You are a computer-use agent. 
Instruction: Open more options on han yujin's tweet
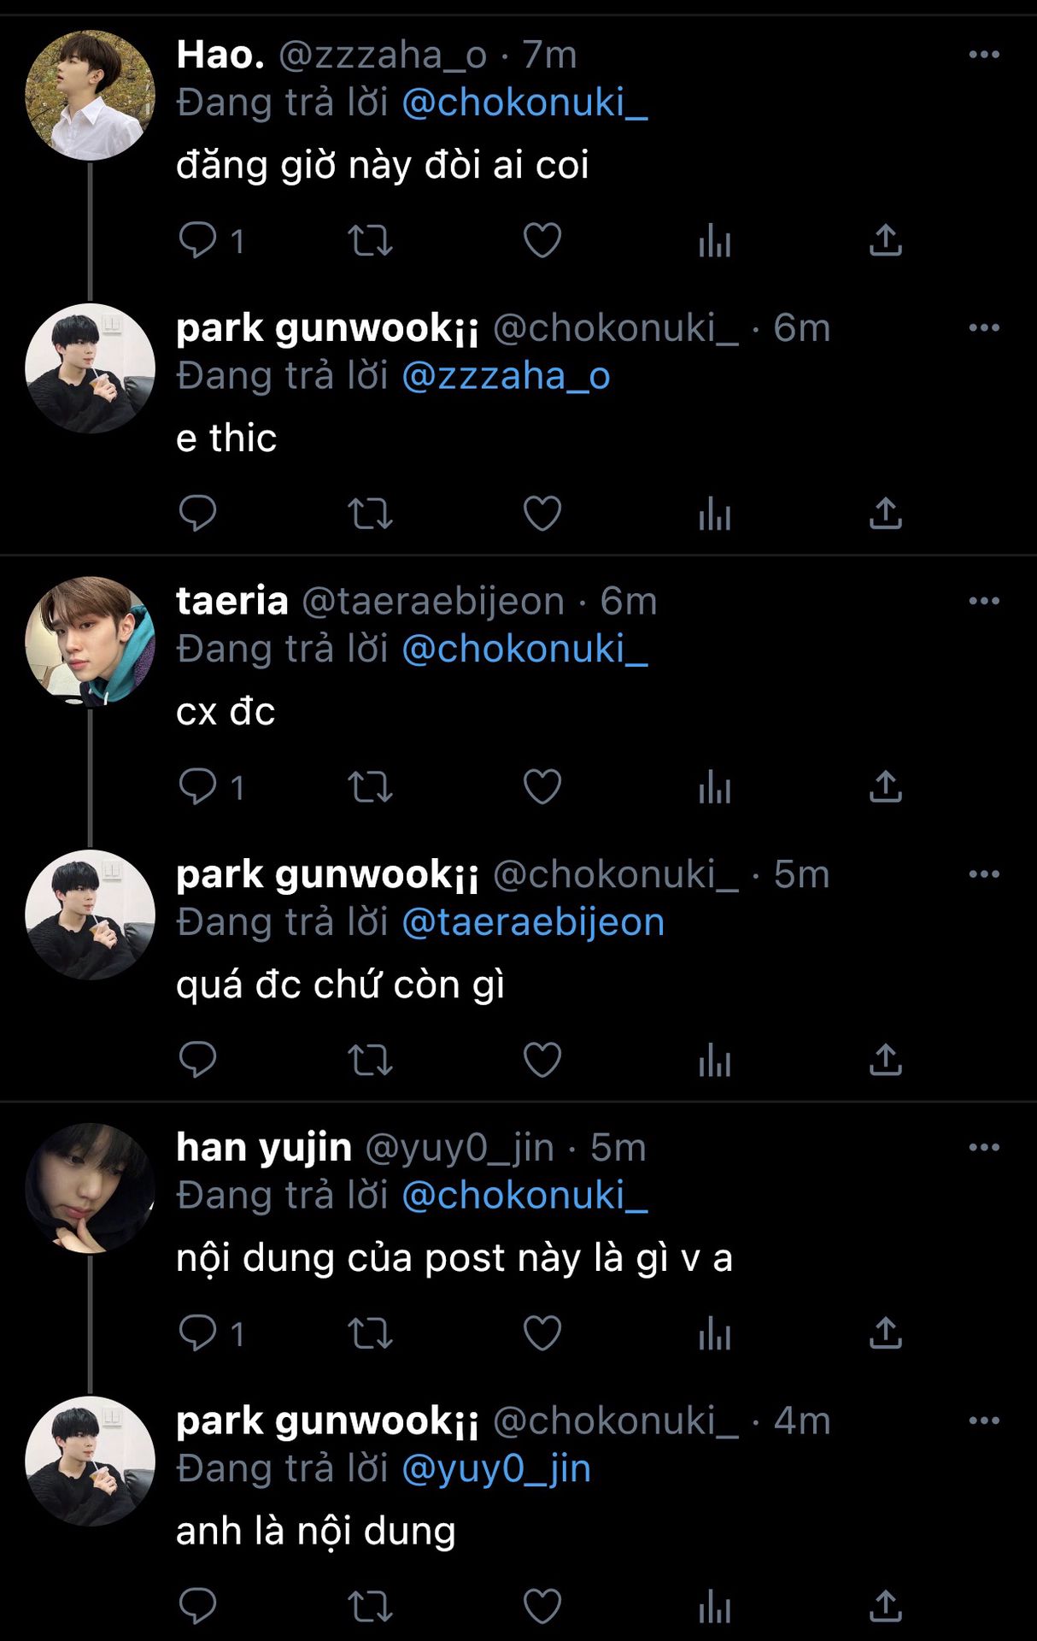(x=984, y=1147)
